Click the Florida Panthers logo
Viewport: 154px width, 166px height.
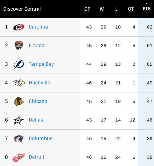pyautogui.click(x=19, y=46)
